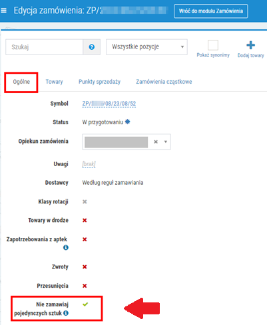Switch to the Towary tab
The height and width of the screenshot is (325, 267).
coord(54,82)
